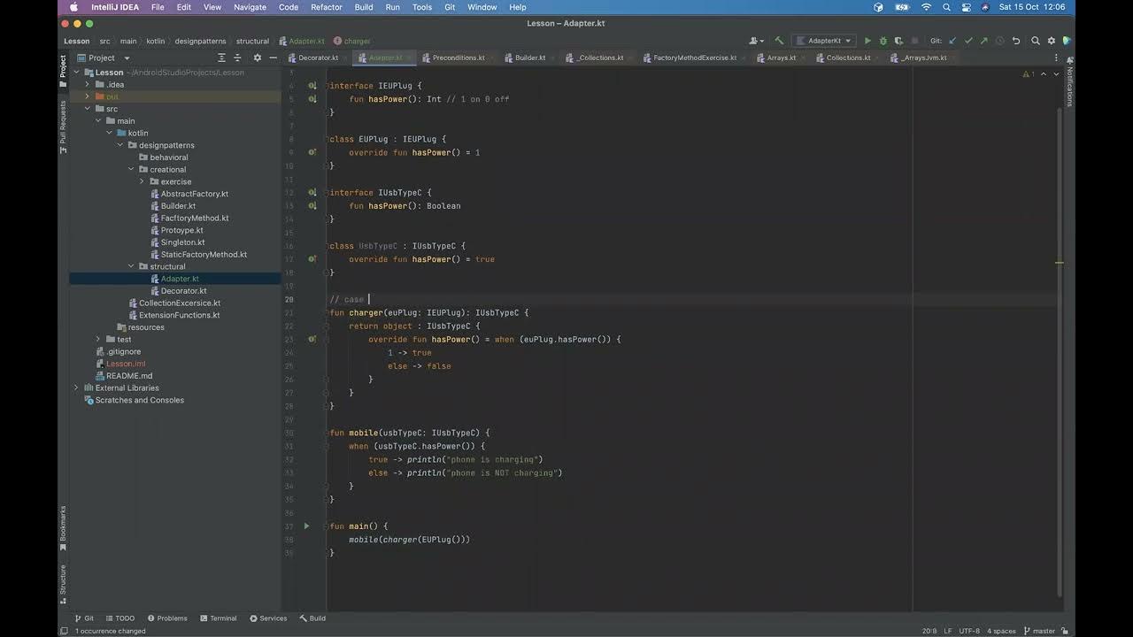The image size is (1133, 637).
Task: Open macOS Spotlight search icon
Action: [946, 7]
